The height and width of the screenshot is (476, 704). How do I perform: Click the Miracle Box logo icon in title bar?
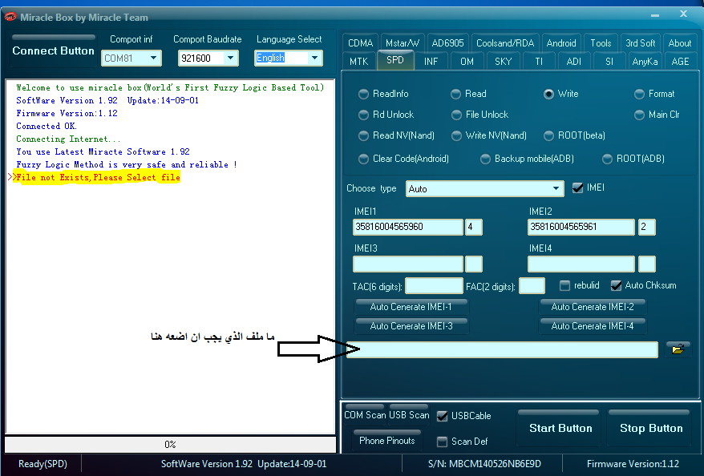(x=10, y=18)
